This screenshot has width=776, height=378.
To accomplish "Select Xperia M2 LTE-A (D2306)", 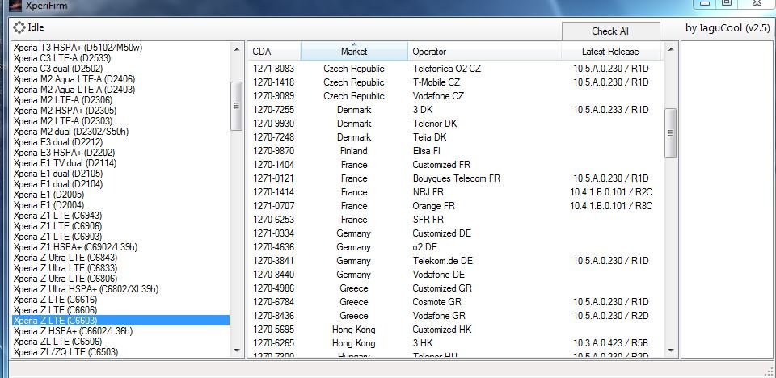I will 120,100.
